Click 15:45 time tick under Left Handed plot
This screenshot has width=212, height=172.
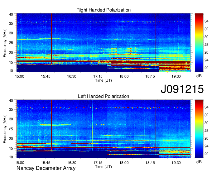46,163
